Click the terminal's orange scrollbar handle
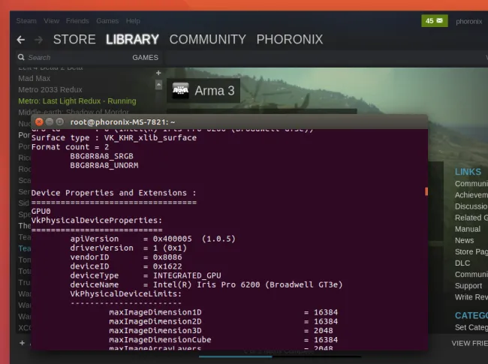 click(426, 191)
